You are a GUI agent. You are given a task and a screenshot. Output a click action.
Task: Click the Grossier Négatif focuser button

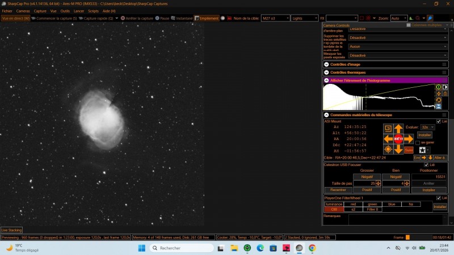367,177
